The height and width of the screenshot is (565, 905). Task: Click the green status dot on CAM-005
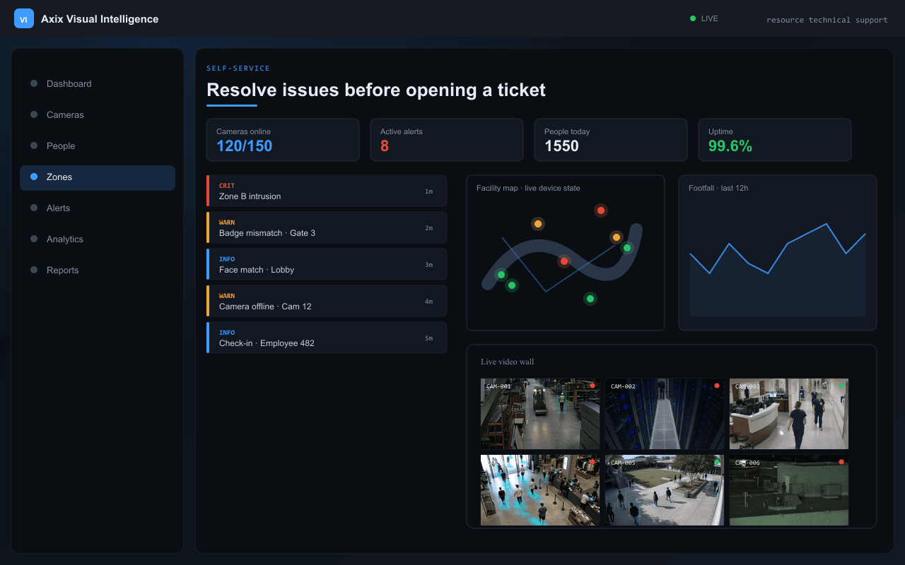[717, 462]
